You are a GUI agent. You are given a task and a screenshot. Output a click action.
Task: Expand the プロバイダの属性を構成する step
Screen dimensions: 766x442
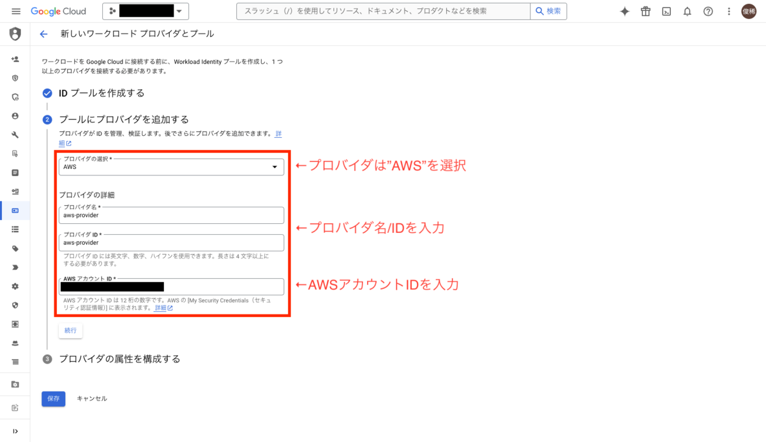[x=119, y=359]
